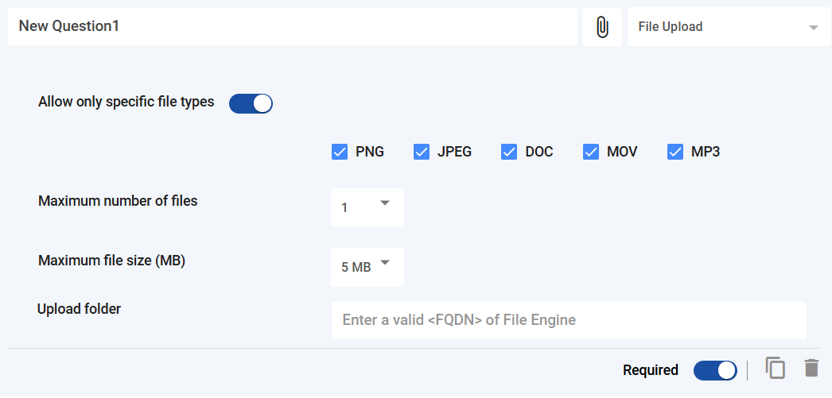This screenshot has width=832, height=398.
Task: Click the JPEG label text
Action: (x=454, y=152)
